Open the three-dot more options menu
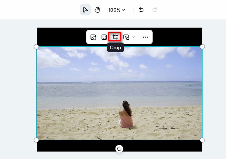226x159 pixels. click(145, 37)
